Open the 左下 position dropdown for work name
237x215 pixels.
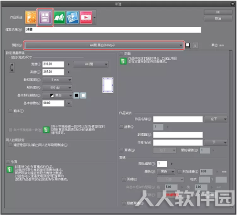216,119
